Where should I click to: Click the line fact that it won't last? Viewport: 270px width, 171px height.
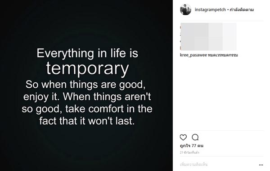click(x=87, y=121)
